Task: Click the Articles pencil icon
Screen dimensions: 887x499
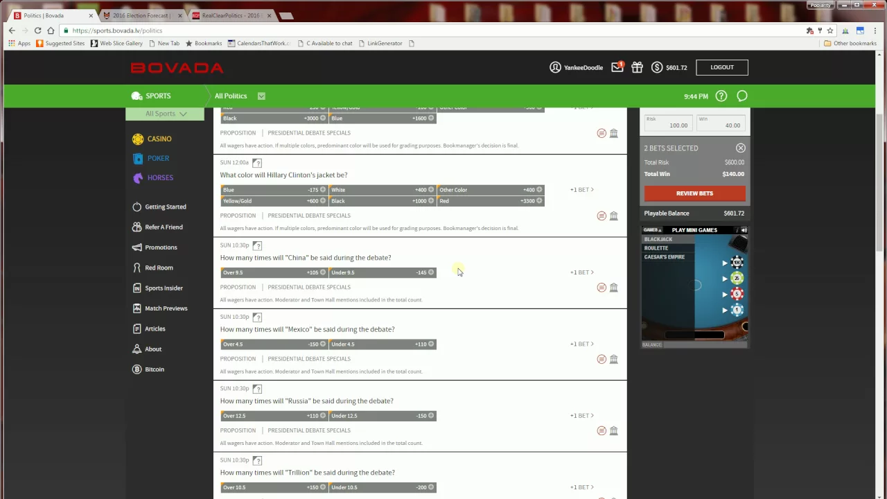Action: (x=137, y=329)
